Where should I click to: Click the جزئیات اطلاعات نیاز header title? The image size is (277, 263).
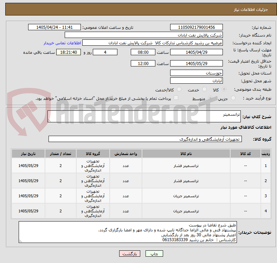point(251,9)
